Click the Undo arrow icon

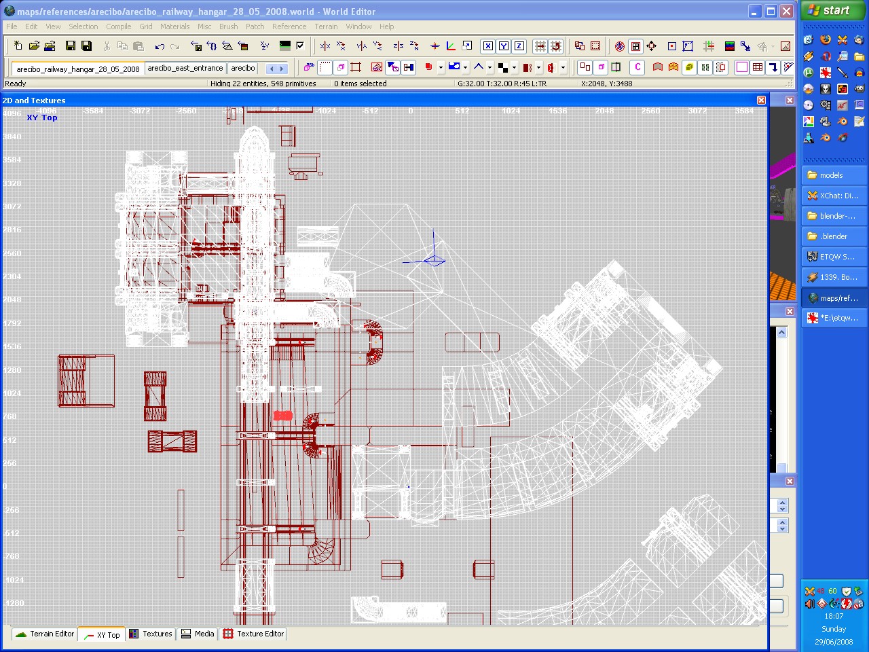pyautogui.click(x=160, y=46)
